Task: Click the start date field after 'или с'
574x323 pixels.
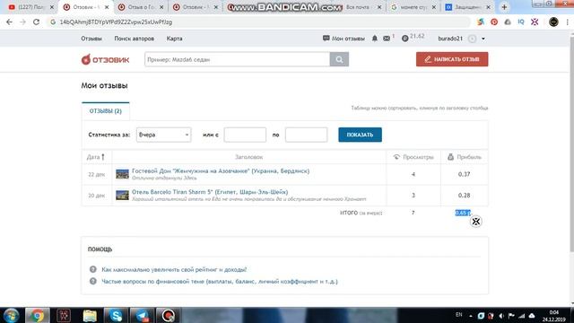Action: coord(245,135)
